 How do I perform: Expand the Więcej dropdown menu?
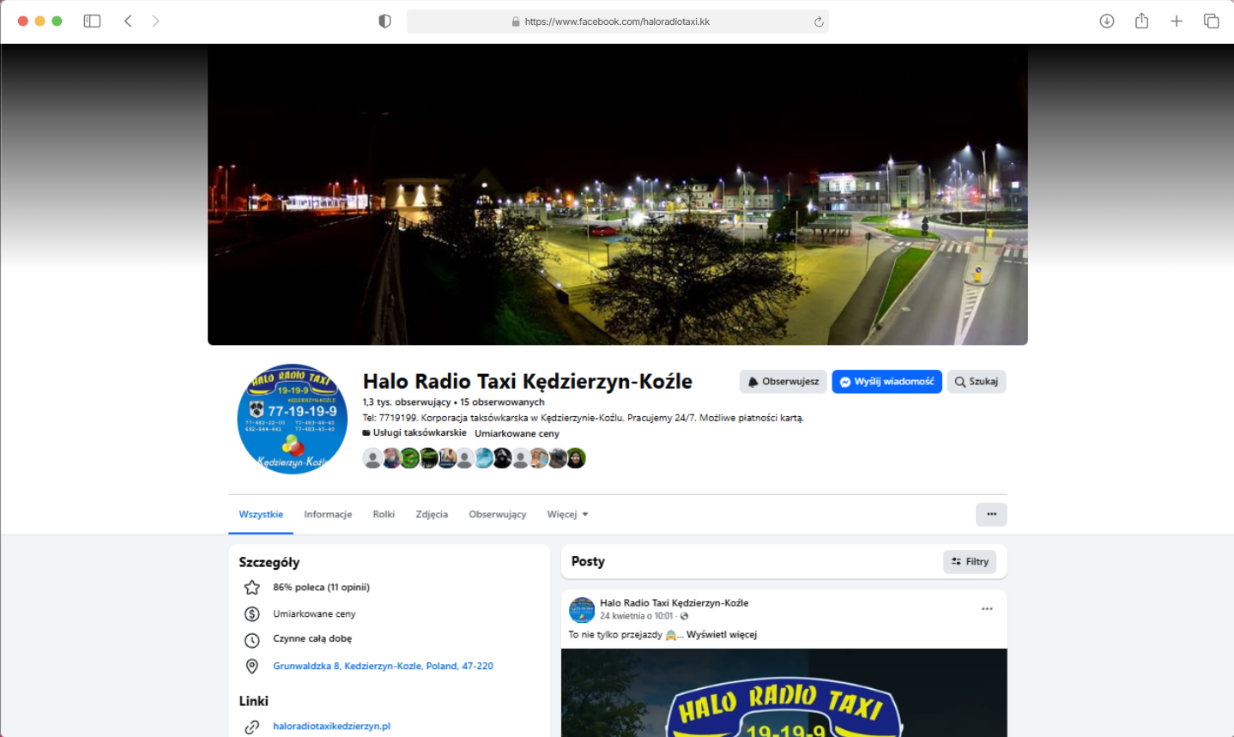pyautogui.click(x=567, y=515)
